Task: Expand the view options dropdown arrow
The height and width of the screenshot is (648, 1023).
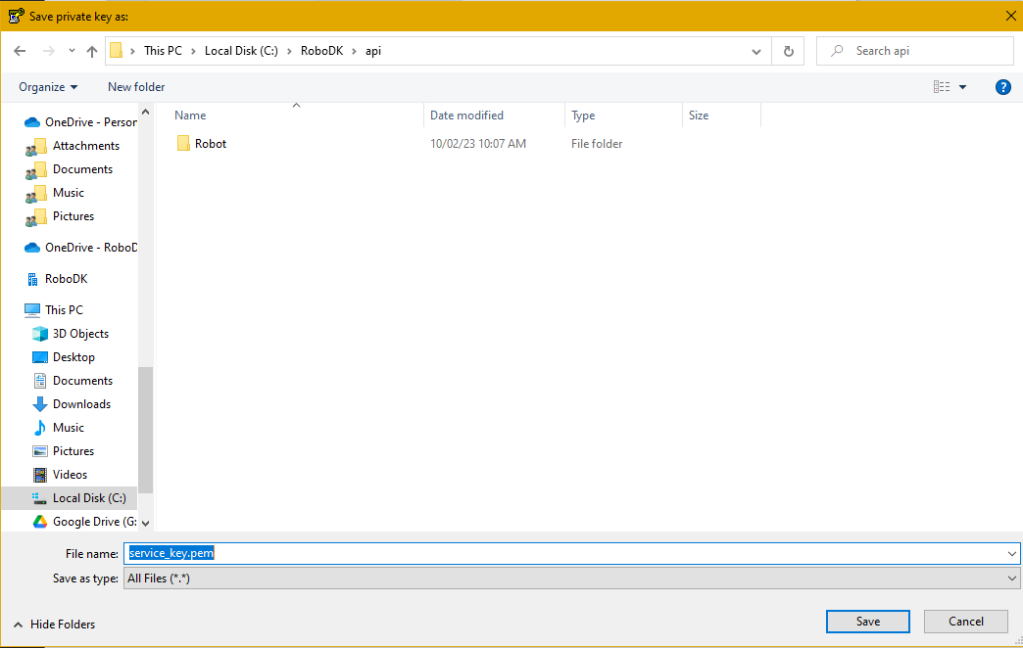Action: (x=962, y=87)
